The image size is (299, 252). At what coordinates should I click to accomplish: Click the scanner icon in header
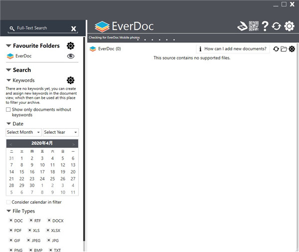tap(242, 26)
